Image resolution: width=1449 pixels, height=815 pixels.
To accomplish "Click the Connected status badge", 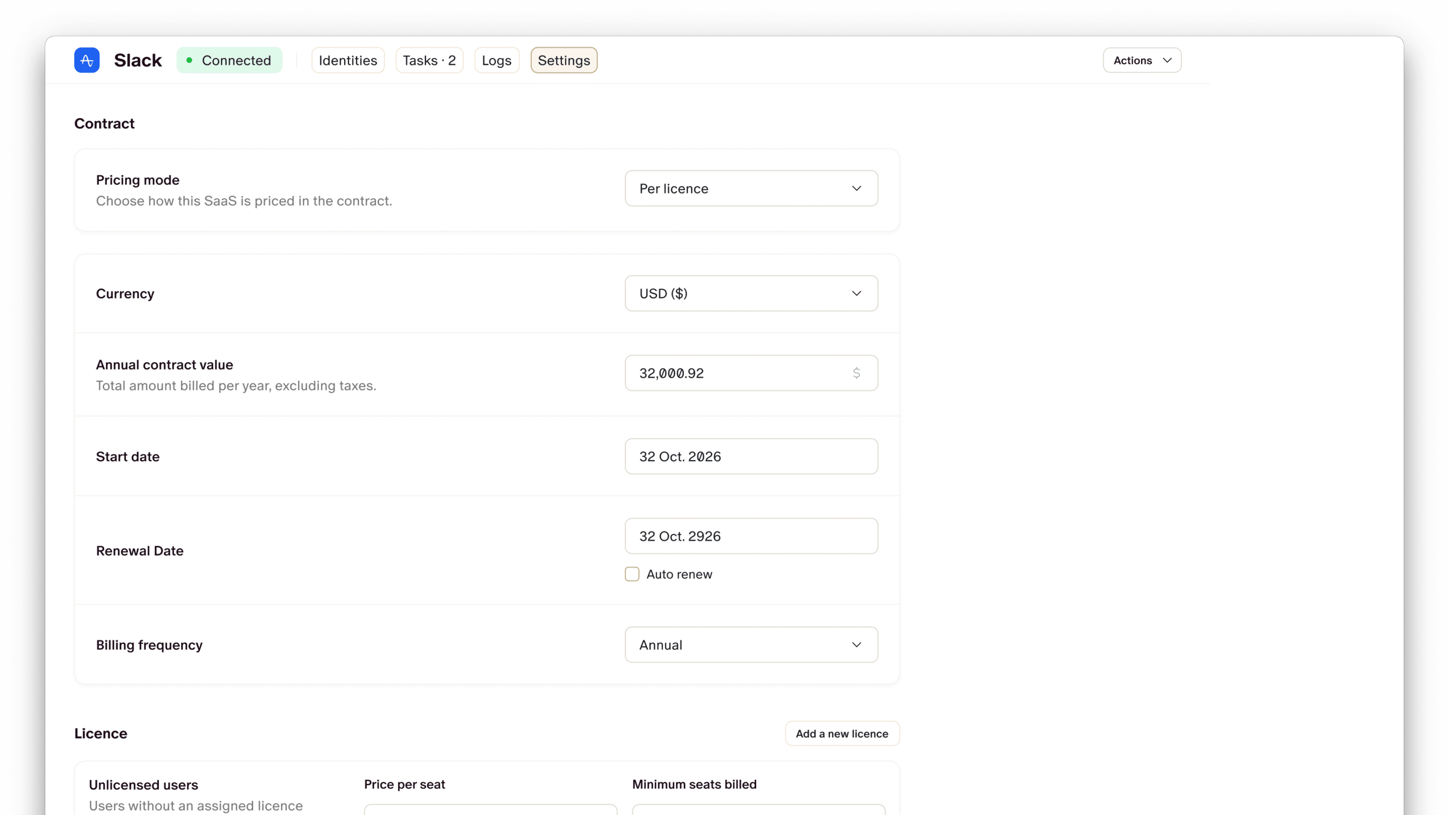I will [x=229, y=60].
